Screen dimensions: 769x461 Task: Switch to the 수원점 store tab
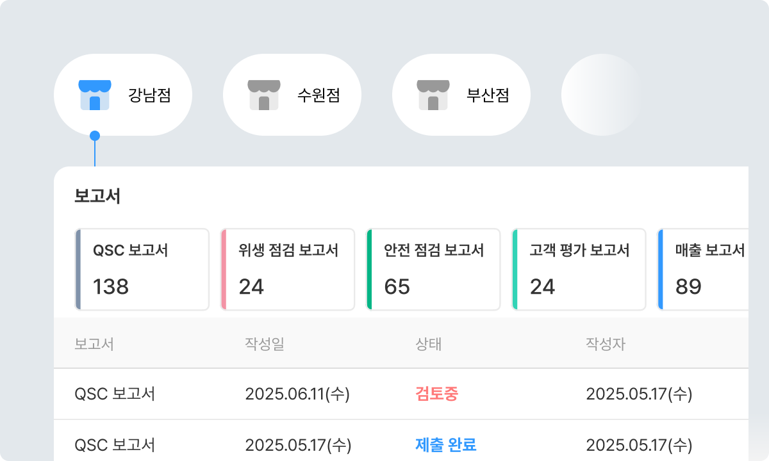coord(292,95)
